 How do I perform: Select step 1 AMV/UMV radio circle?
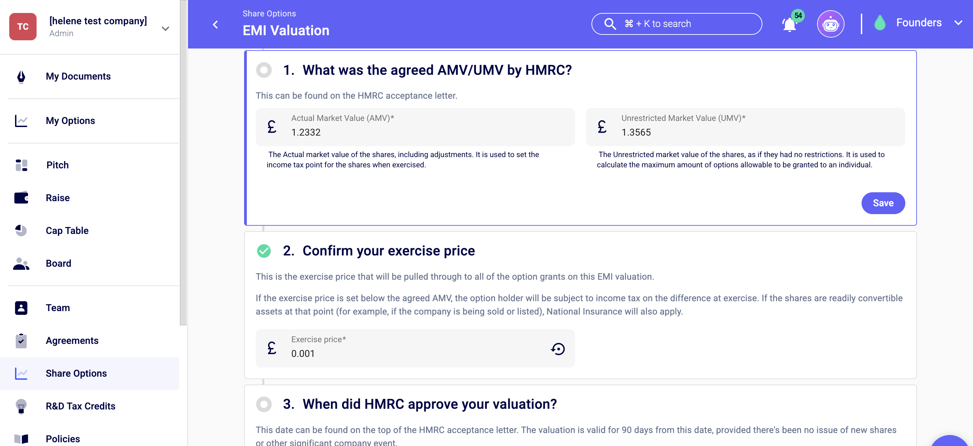pos(264,70)
